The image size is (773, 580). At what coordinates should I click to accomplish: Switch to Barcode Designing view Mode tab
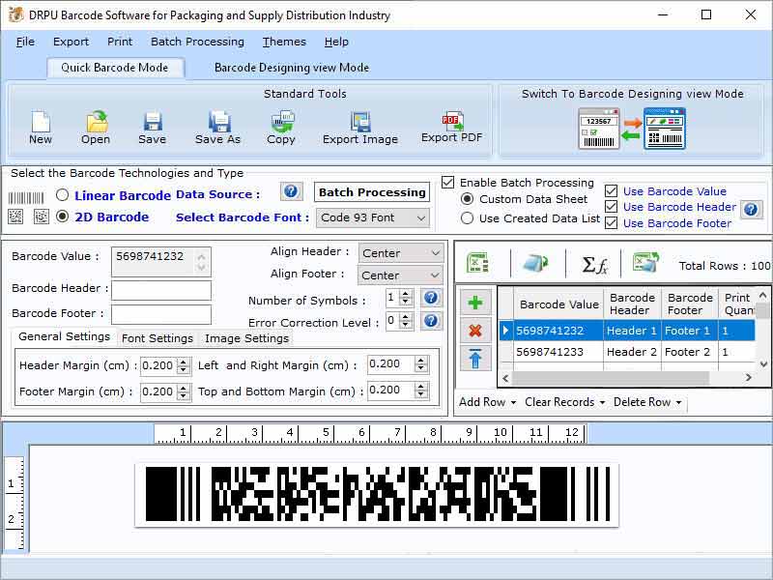(290, 68)
